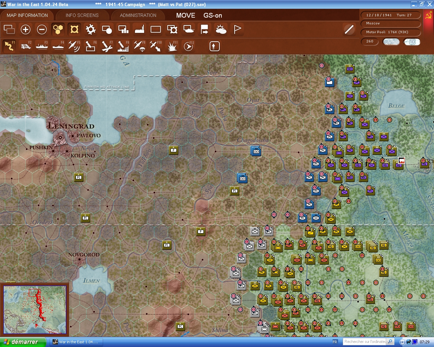Select Bomb Airfield mode (F7)
Viewport: 434px width, 347px height.
pyautogui.click(x=107, y=46)
